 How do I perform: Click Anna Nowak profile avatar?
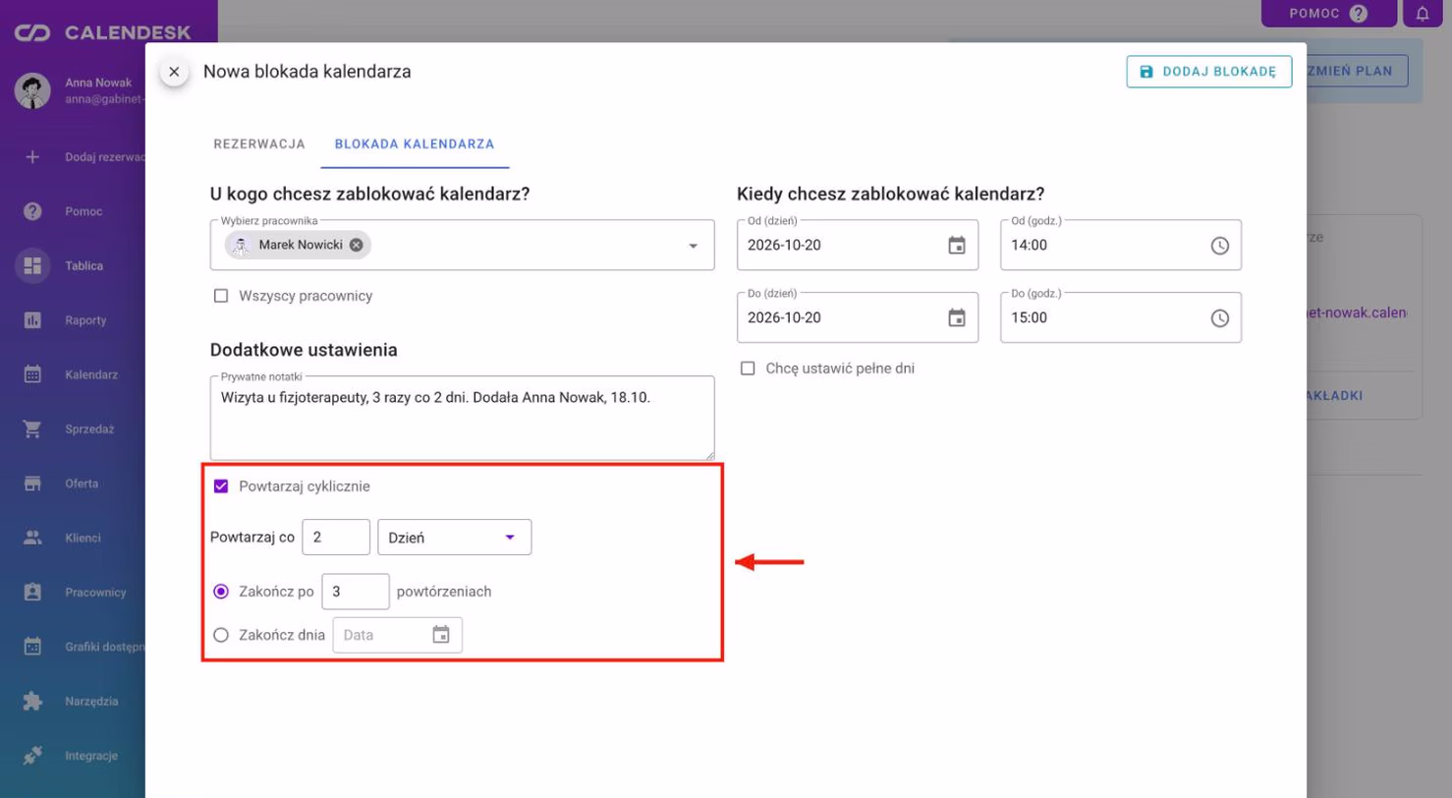click(32, 90)
